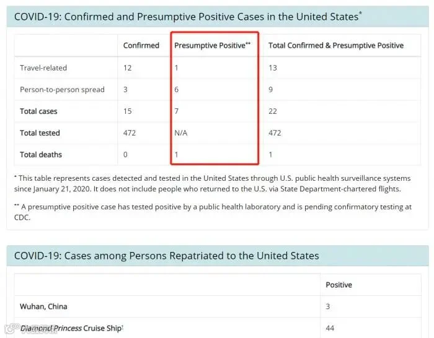Click the Confirmed column header
434x338 pixels.
click(141, 45)
